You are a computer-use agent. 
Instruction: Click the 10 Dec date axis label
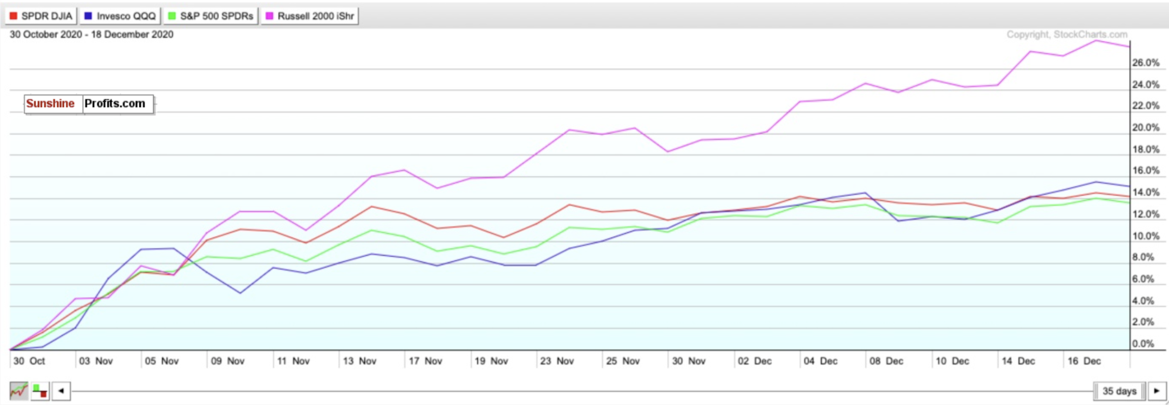(953, 361)
